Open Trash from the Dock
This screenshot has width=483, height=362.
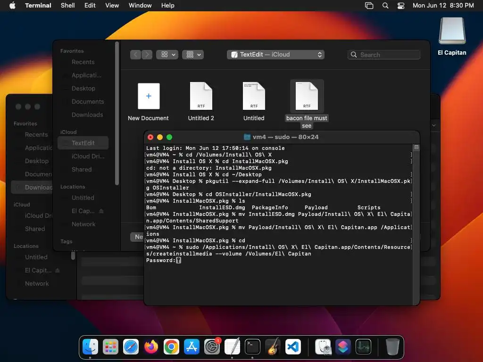point(392,347)
